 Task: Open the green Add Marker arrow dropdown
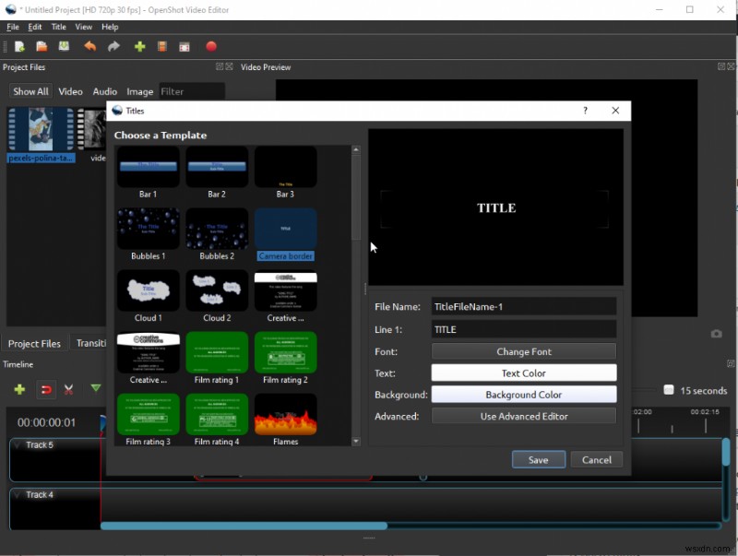95,389
